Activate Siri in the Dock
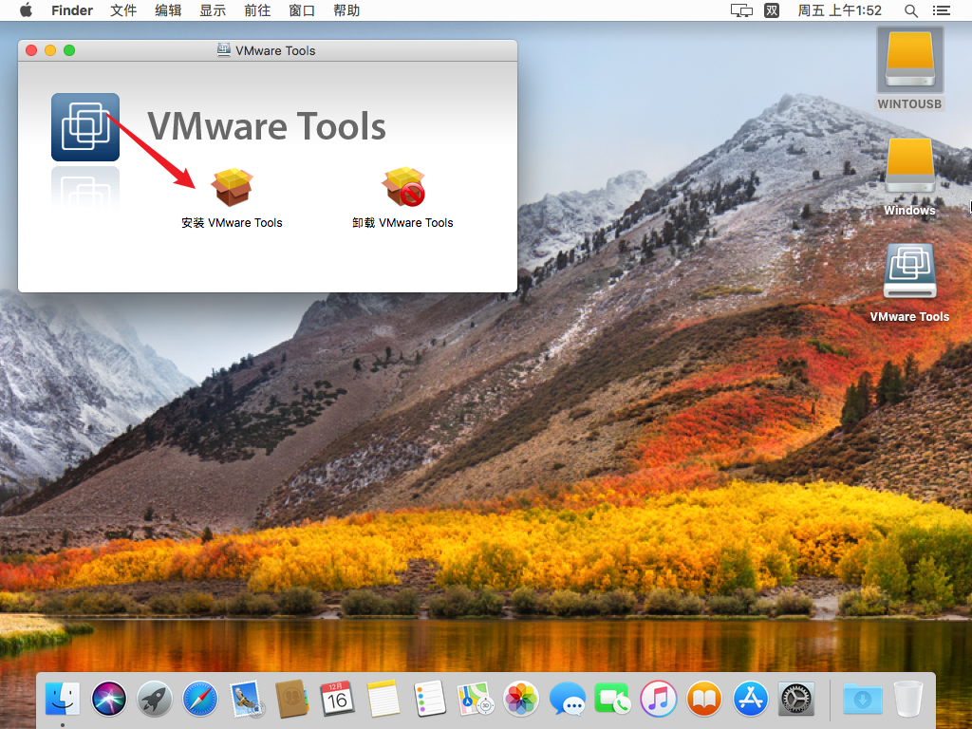 pos(109,698)
